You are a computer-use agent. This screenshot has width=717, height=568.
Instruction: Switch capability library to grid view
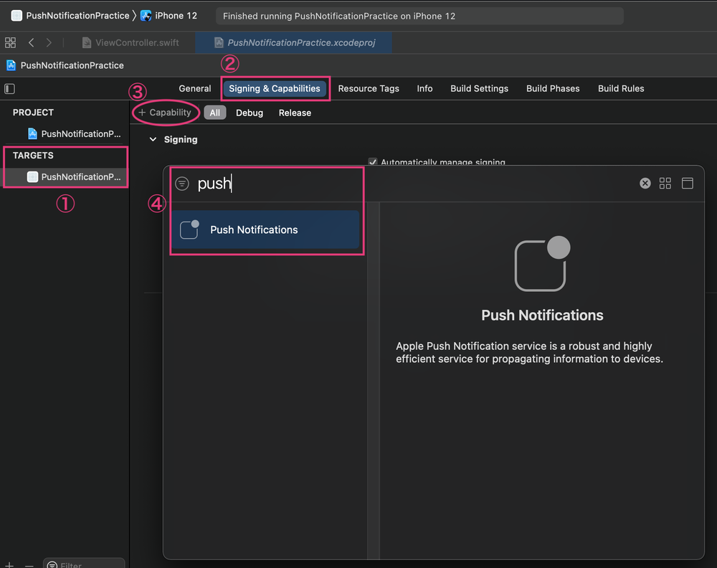point(665,184)
